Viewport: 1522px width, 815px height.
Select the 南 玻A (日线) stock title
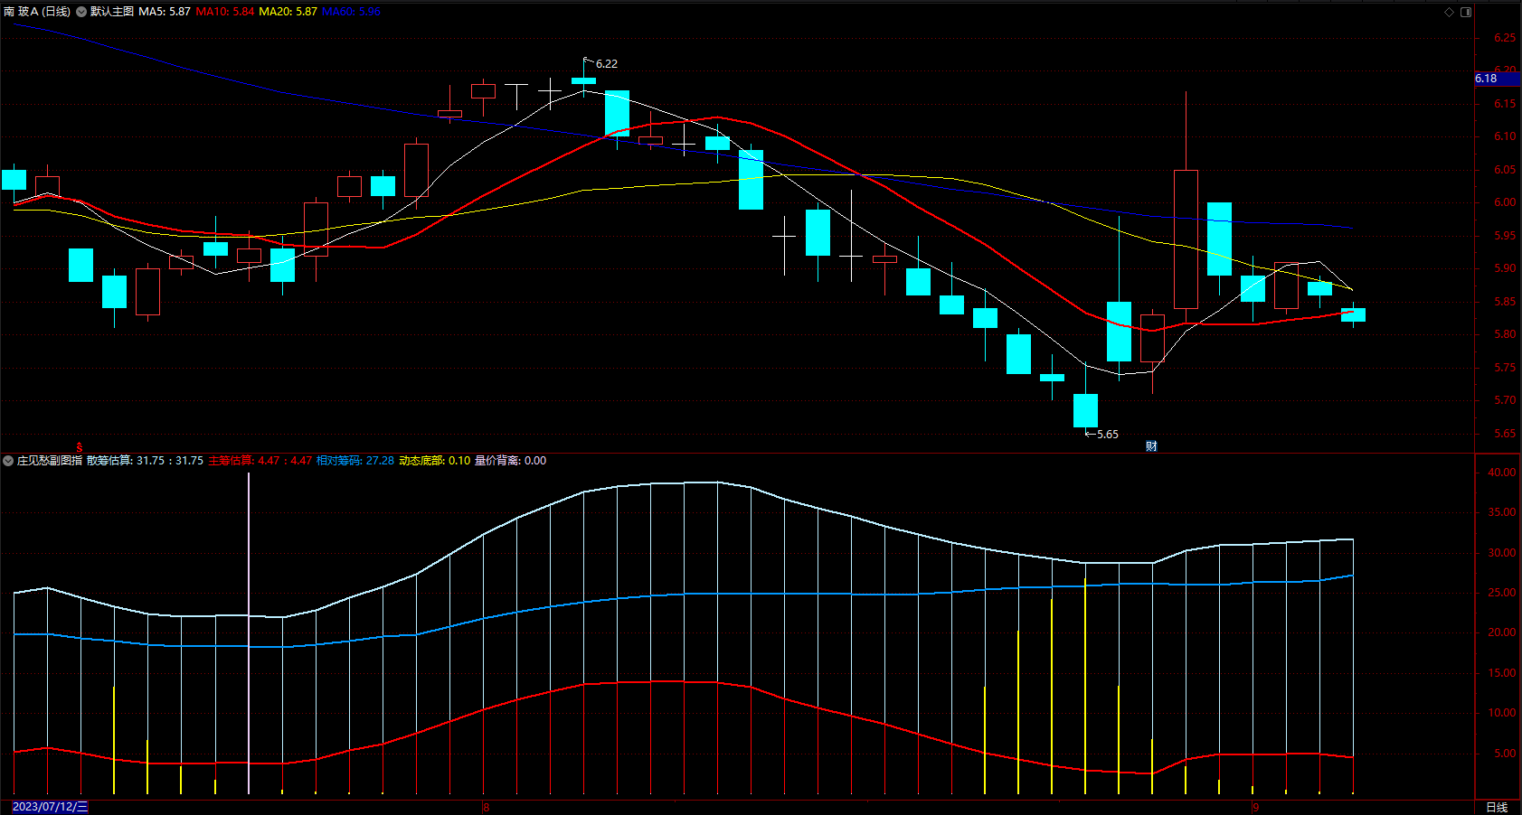(x=37, y=12)
